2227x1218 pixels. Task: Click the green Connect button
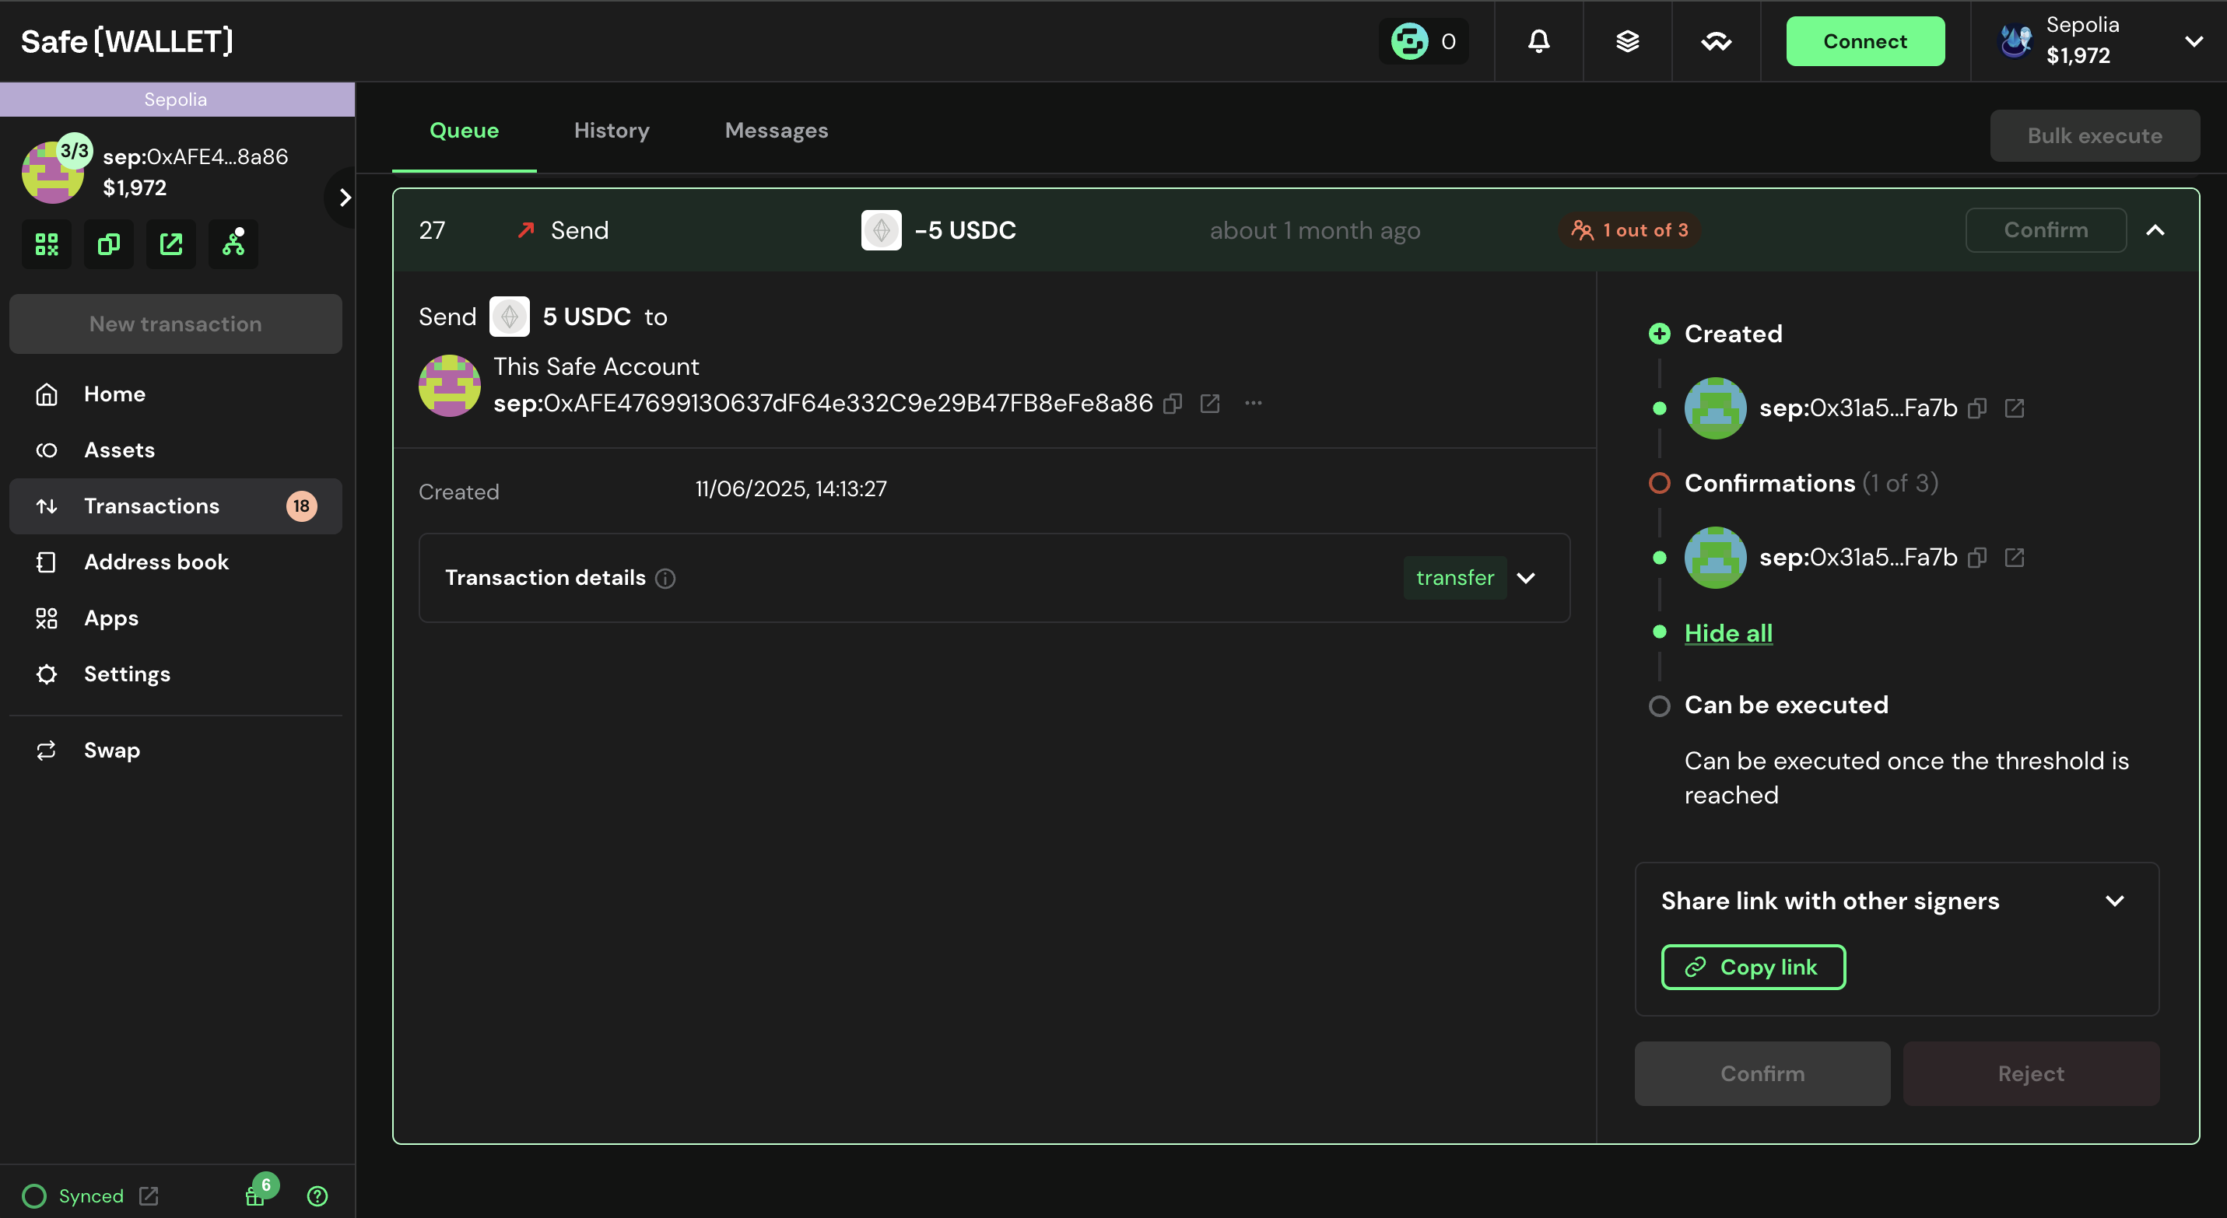pos(1864,41)
